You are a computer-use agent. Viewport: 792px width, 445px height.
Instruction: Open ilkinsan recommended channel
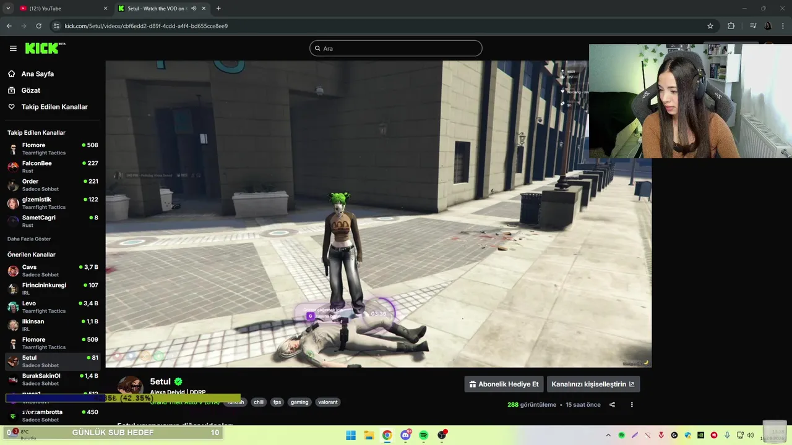tap(53, 325)
